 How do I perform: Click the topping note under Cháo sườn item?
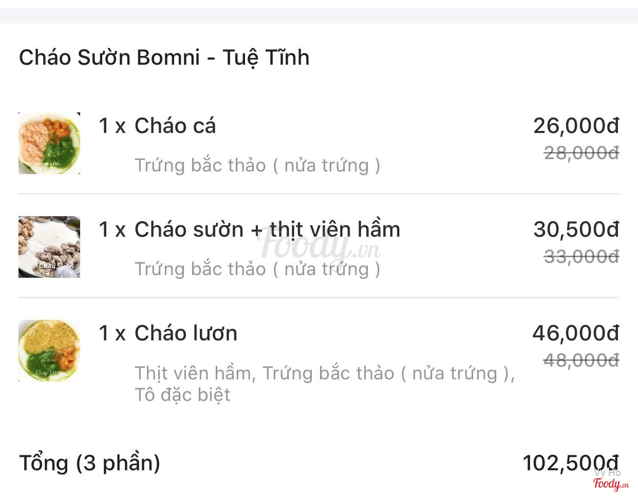point(257,269)
